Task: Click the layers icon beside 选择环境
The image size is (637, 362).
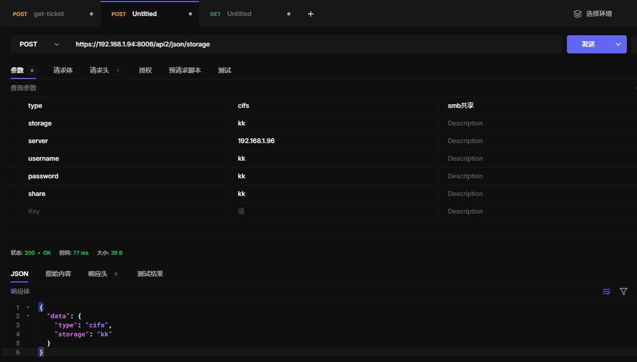Action: (x=577, y=14)
